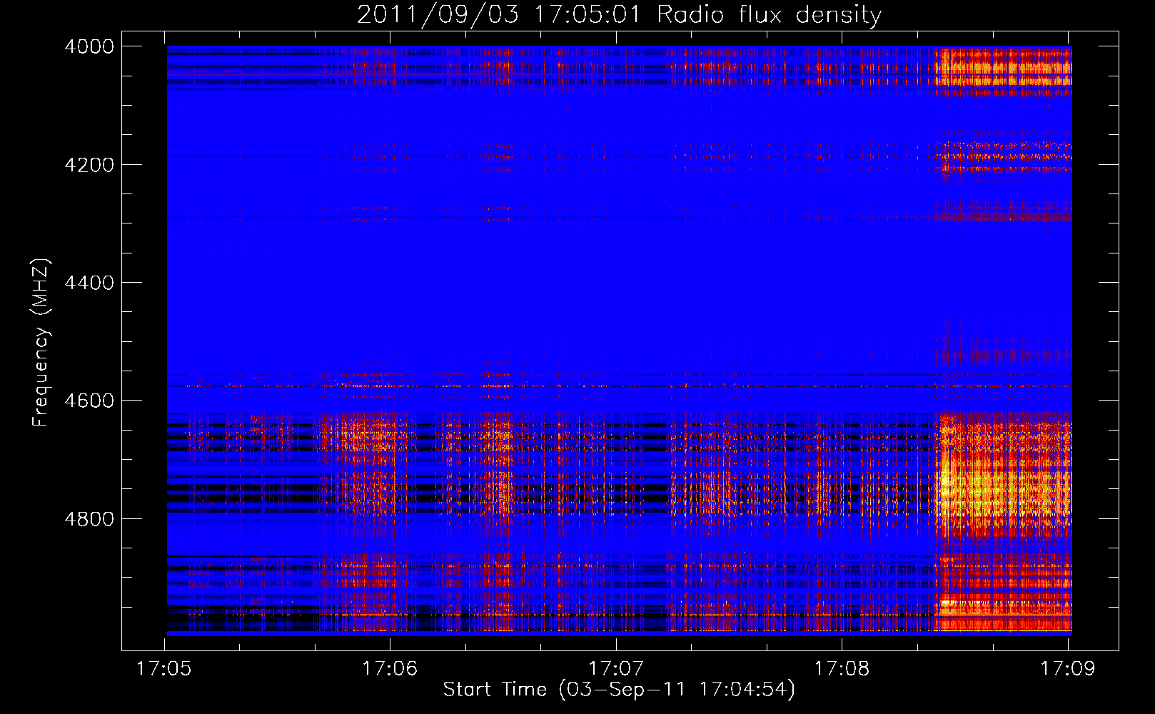Click the 4600 frequency tick label
Image resolution: width=1155 pixels, height=714 pixels.
click(89, 401)
